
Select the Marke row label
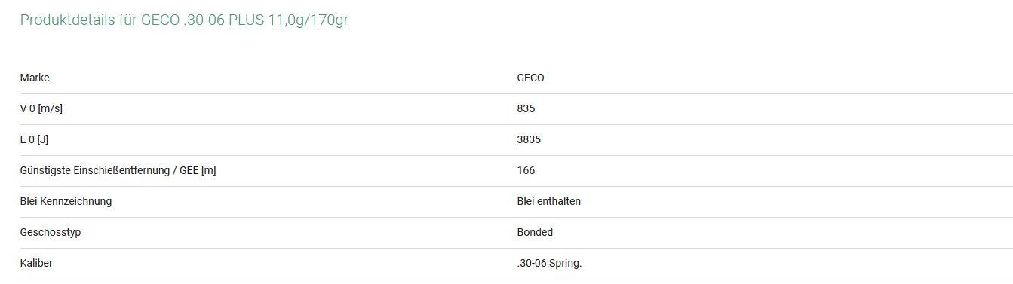coord(35,78)
